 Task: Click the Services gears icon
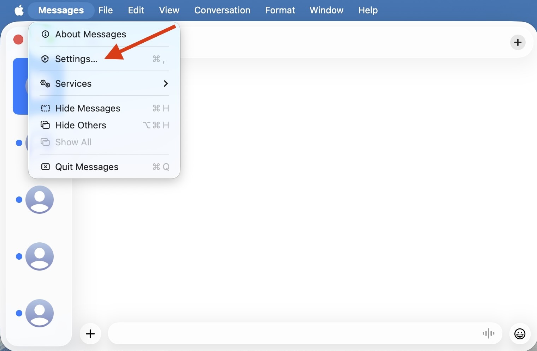[x=45, y=84]
